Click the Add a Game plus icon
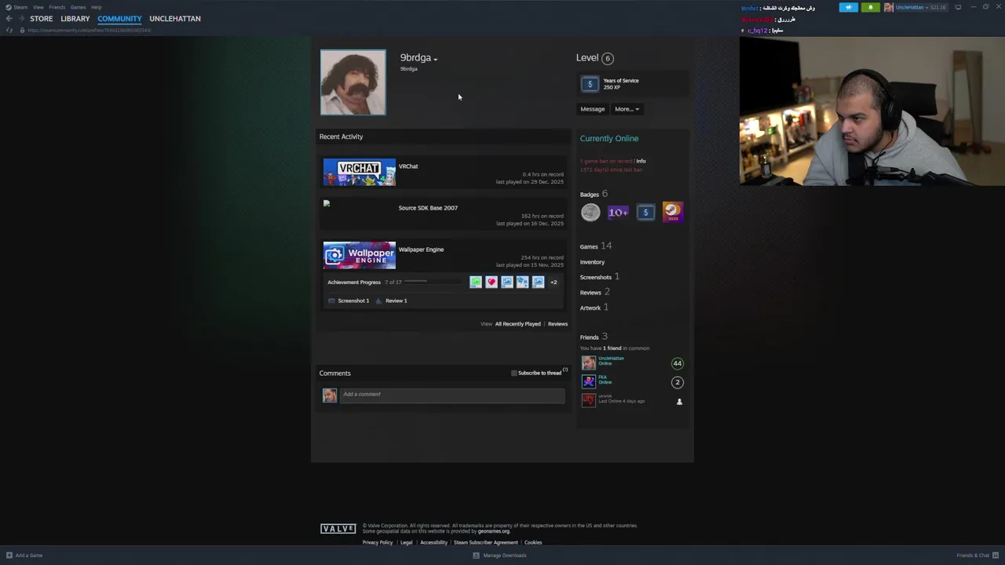 (9, 556)
